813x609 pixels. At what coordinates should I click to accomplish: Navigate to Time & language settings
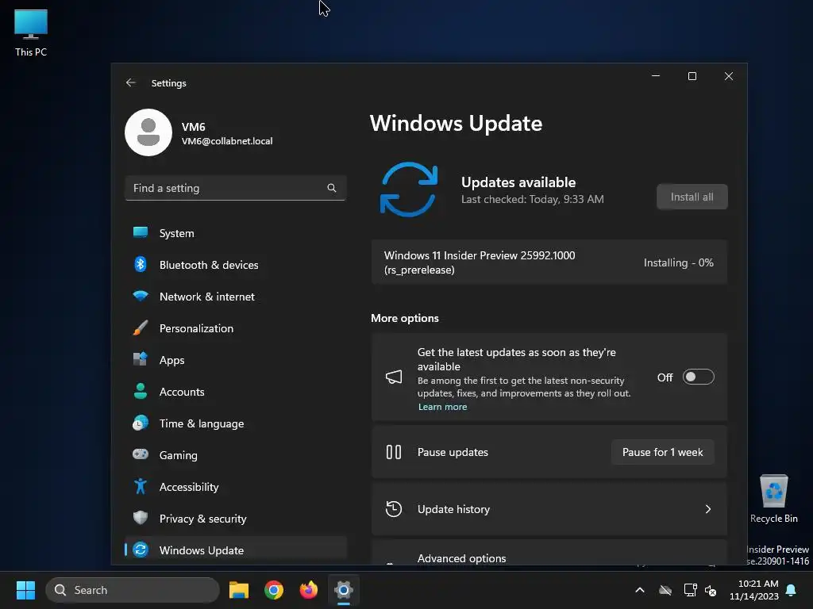(x=235, y=423)
